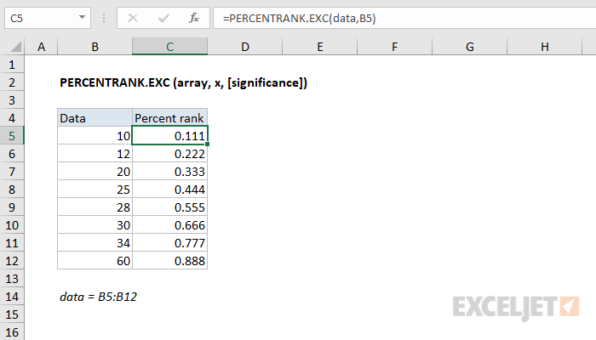Open the Name Box dropdown arrow
The image size is (596, 340).
(82, 18)
